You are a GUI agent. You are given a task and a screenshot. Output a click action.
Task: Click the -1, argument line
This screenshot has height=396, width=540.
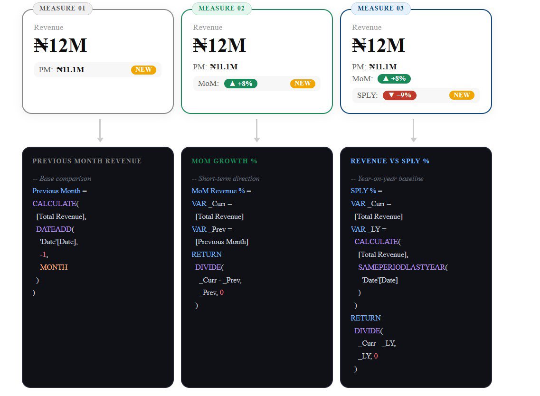(44, 255)
